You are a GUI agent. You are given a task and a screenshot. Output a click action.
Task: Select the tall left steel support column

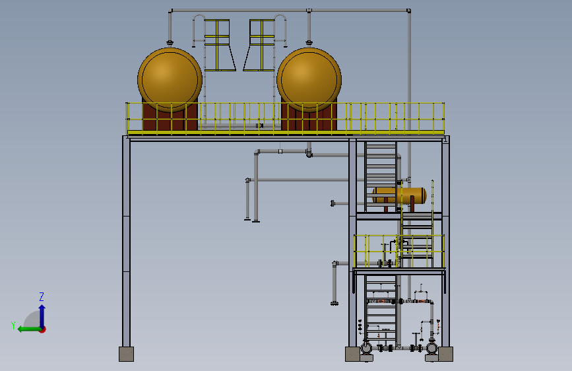(126, 241)
